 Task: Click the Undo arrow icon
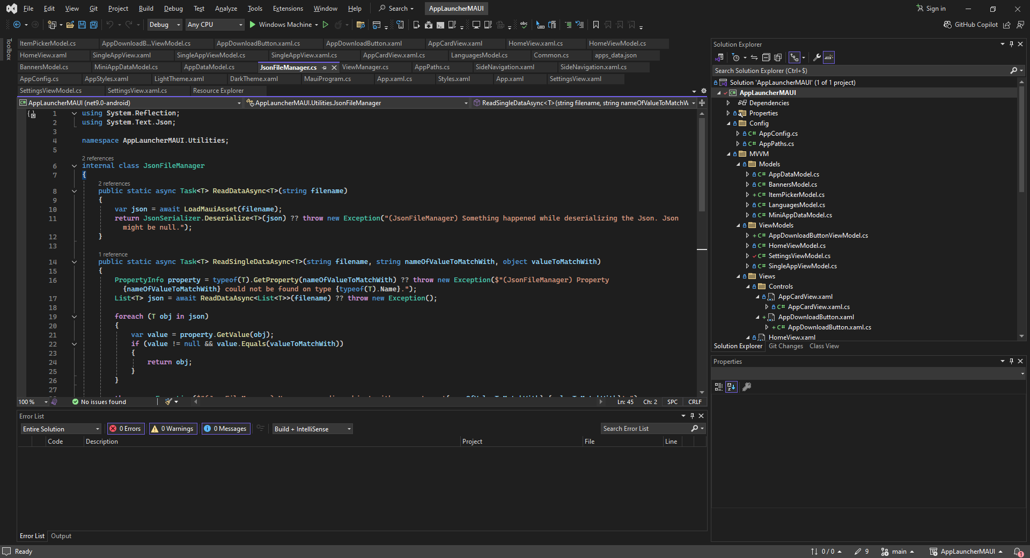[x=110, y=25]
